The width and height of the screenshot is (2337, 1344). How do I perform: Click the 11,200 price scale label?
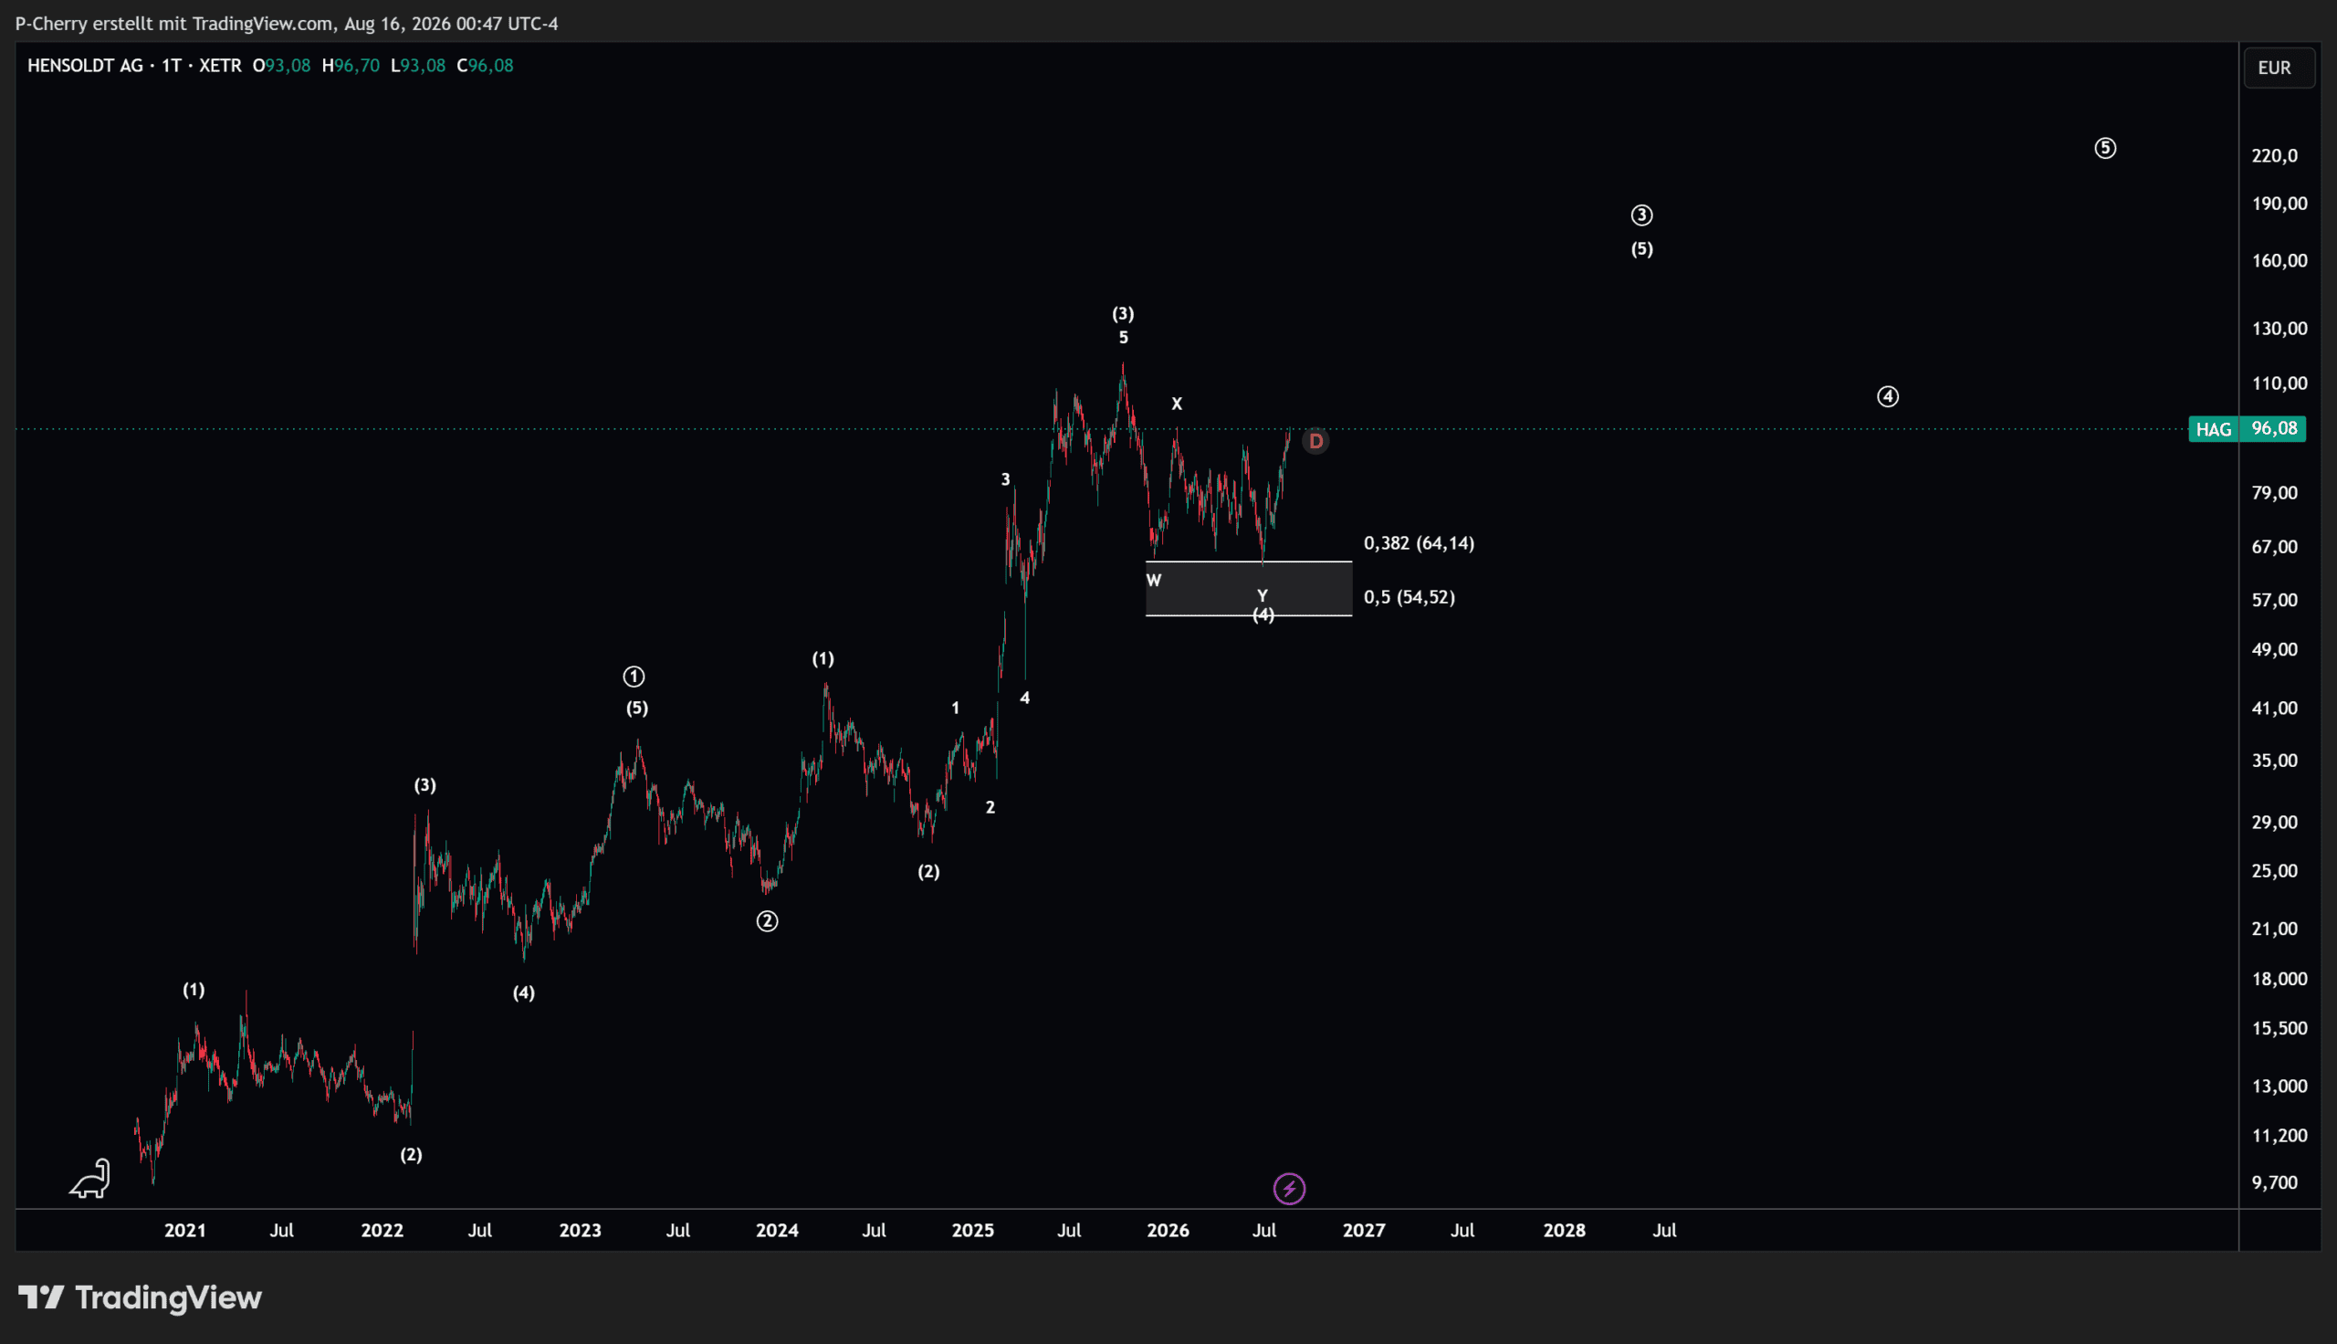[2279, 1137]
